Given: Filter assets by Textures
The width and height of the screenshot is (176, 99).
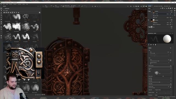Looking at the screenshot, I should coord(16,13).
